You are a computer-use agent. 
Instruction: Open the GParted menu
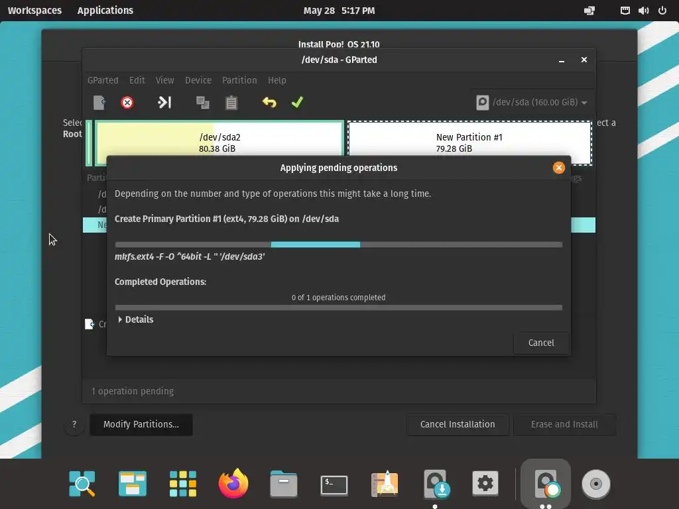(103, 80)
